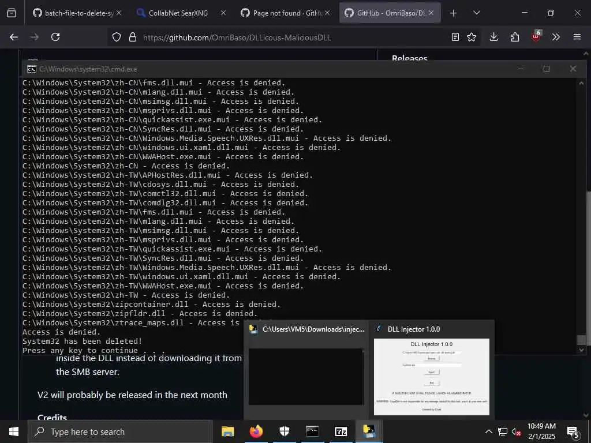Open Firefox View icon in tab bar
591x443 pixels.
coord(12,13)
